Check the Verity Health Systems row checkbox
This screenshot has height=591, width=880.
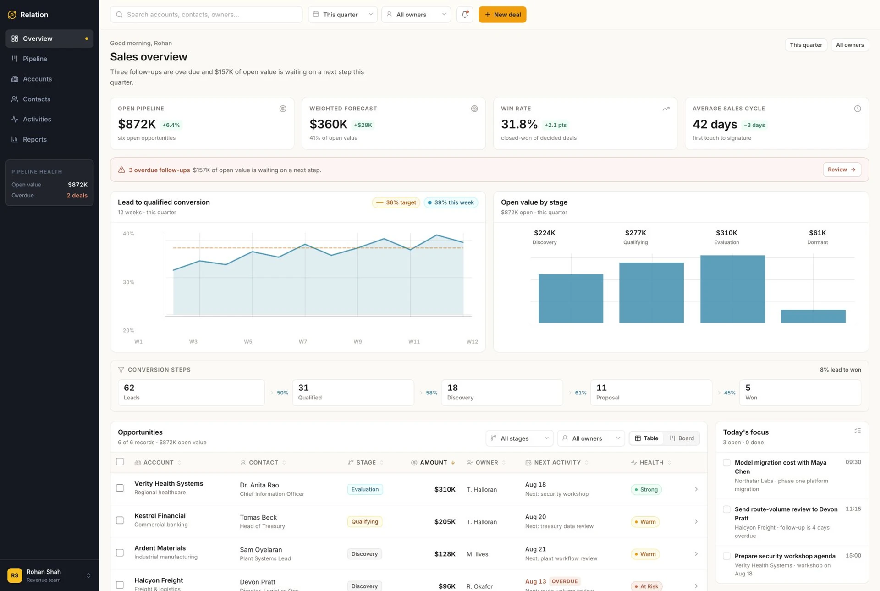coord(120,488)
